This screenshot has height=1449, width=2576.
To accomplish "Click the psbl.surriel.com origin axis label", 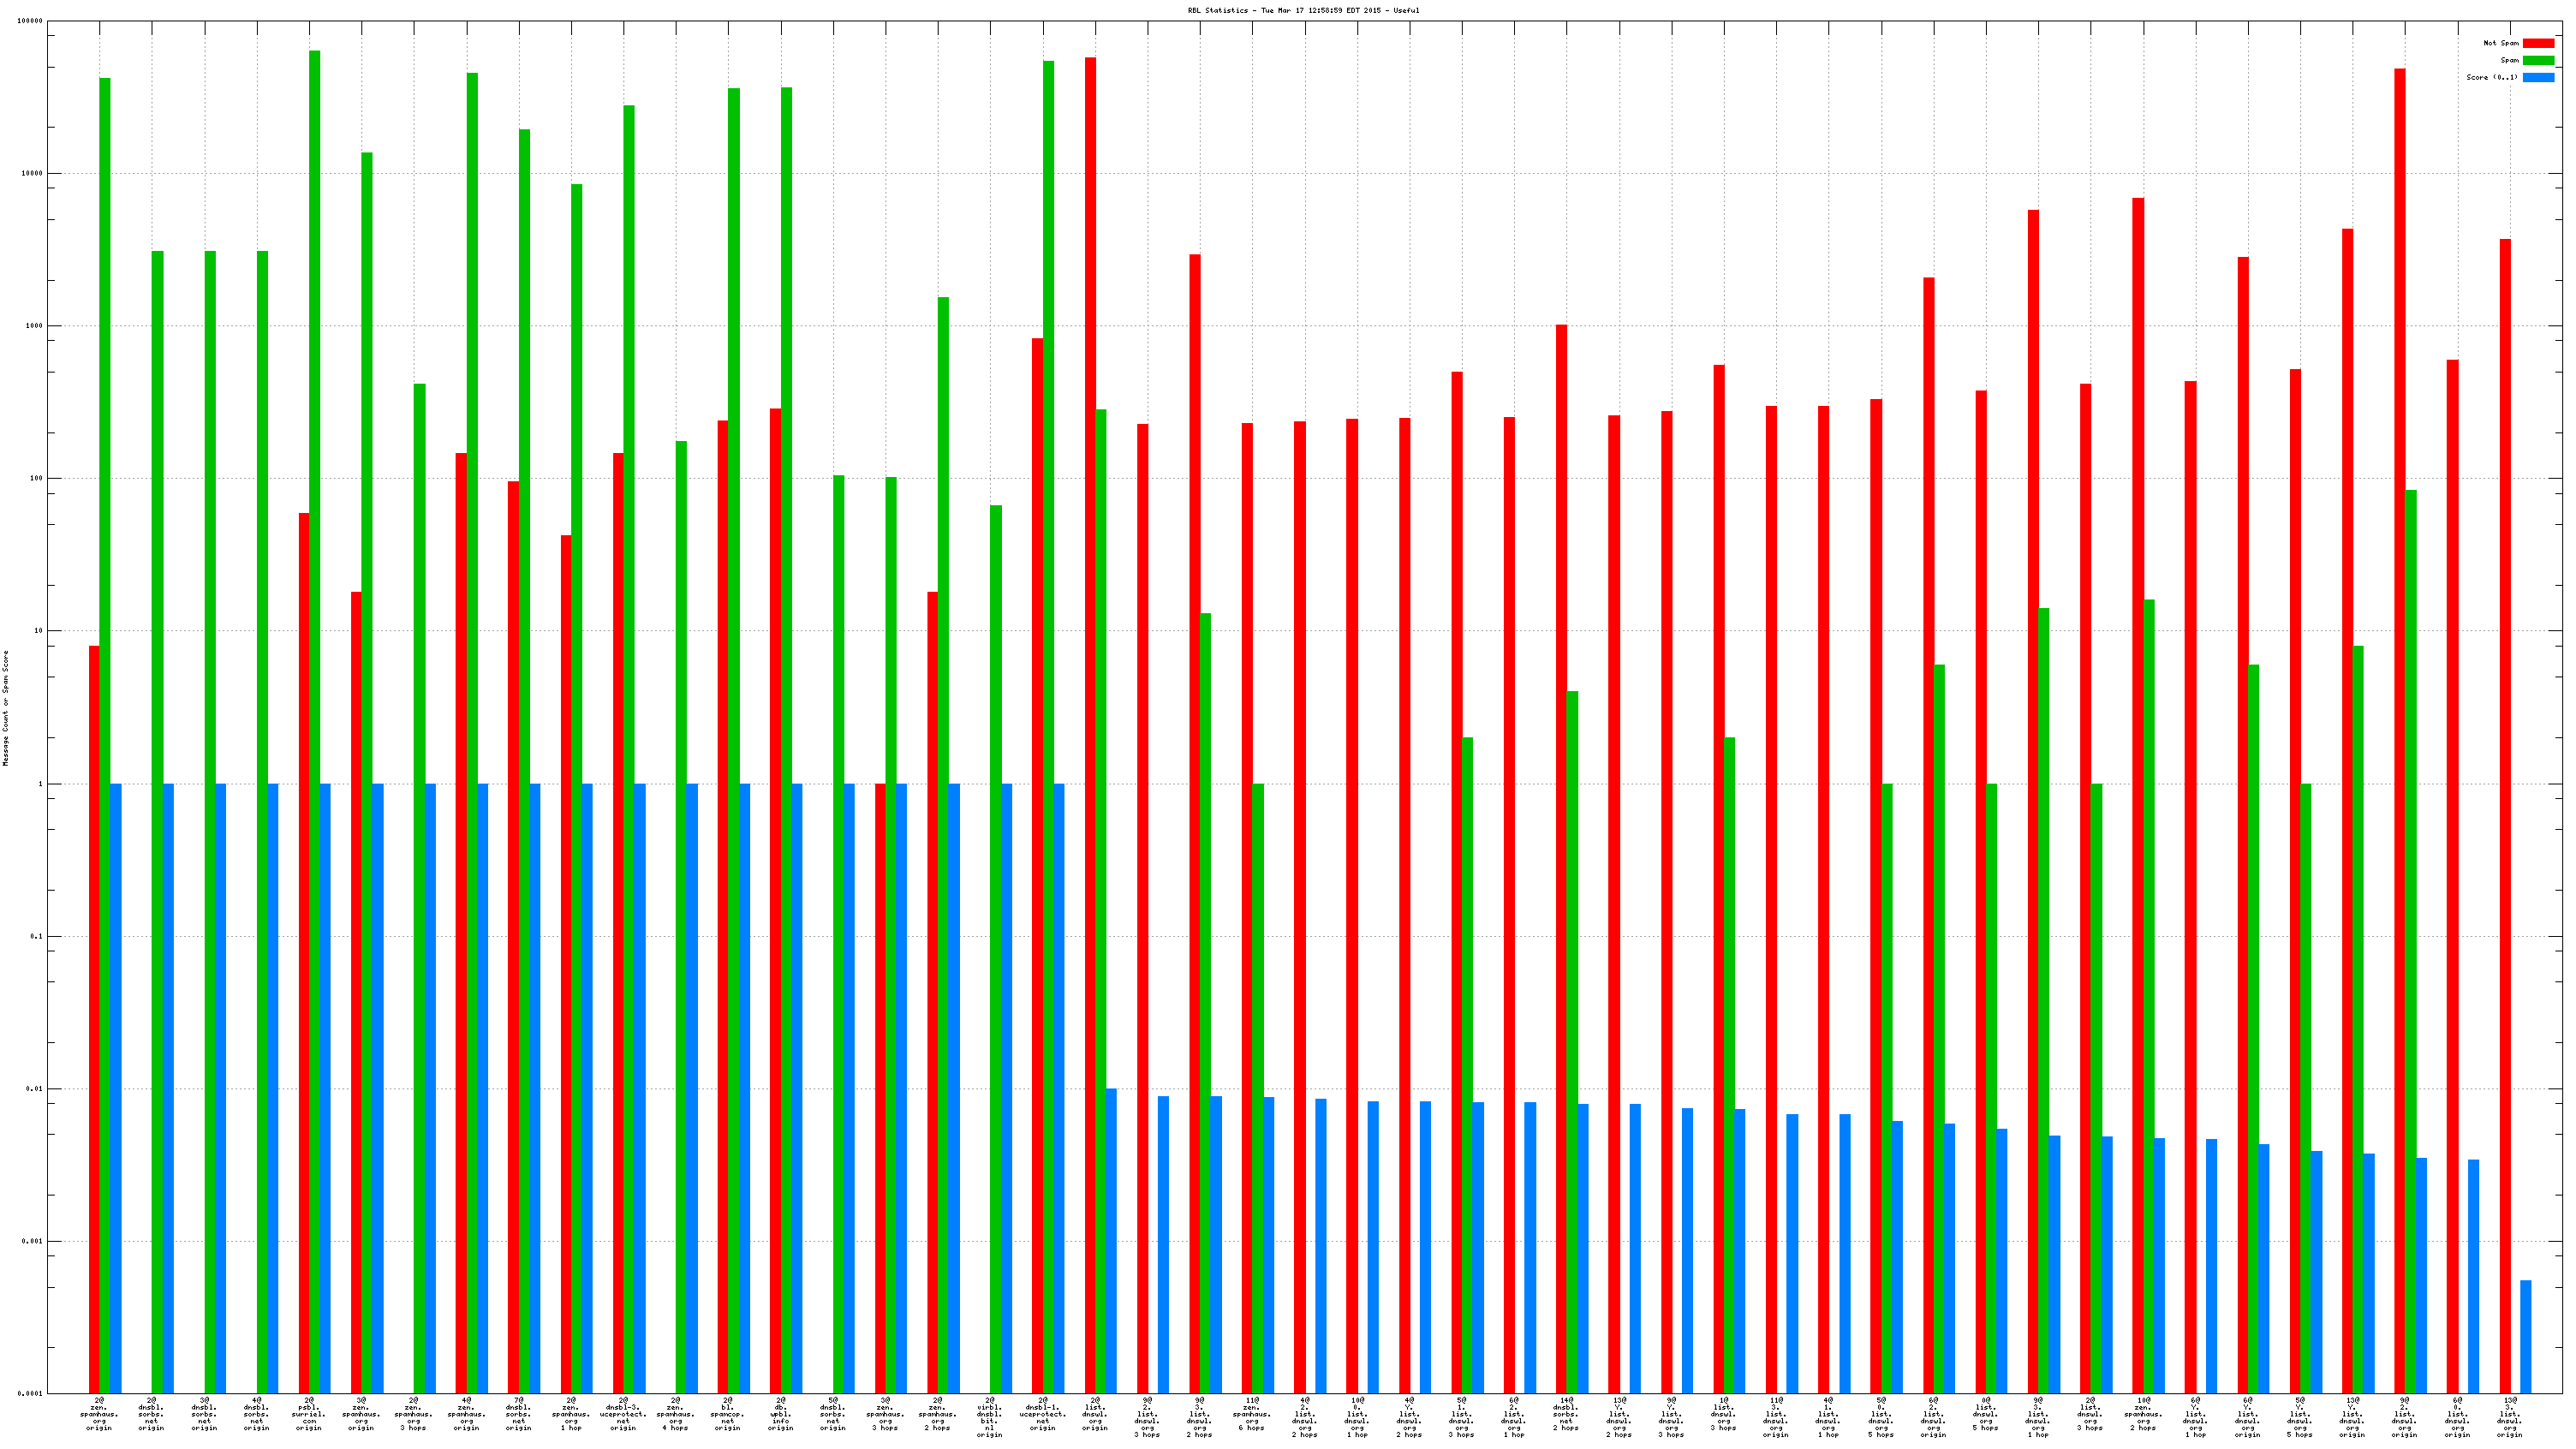I will pyautogui.click(x=309, y=1414).
